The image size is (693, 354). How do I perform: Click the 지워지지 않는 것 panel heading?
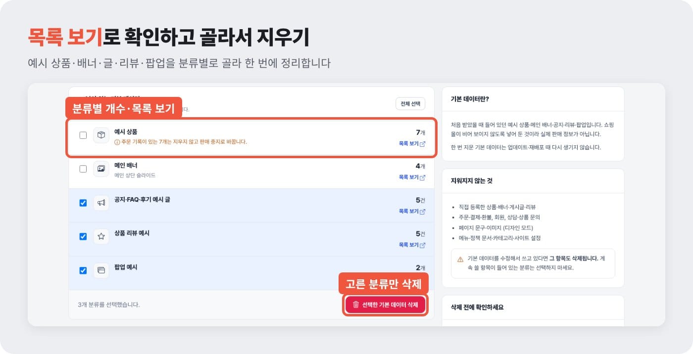click(472, 181)
